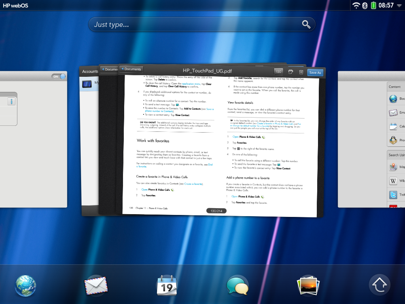Select the Accounts card header
The height and width of the screenshot is (304, 405).
click(x=90, y=71)
